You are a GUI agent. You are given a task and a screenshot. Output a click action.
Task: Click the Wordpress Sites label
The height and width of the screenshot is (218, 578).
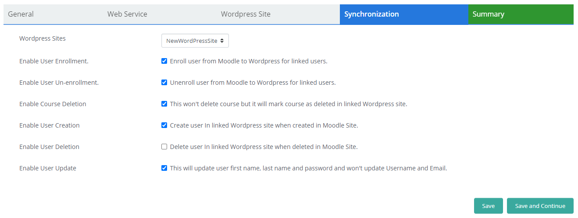point(43,38)
